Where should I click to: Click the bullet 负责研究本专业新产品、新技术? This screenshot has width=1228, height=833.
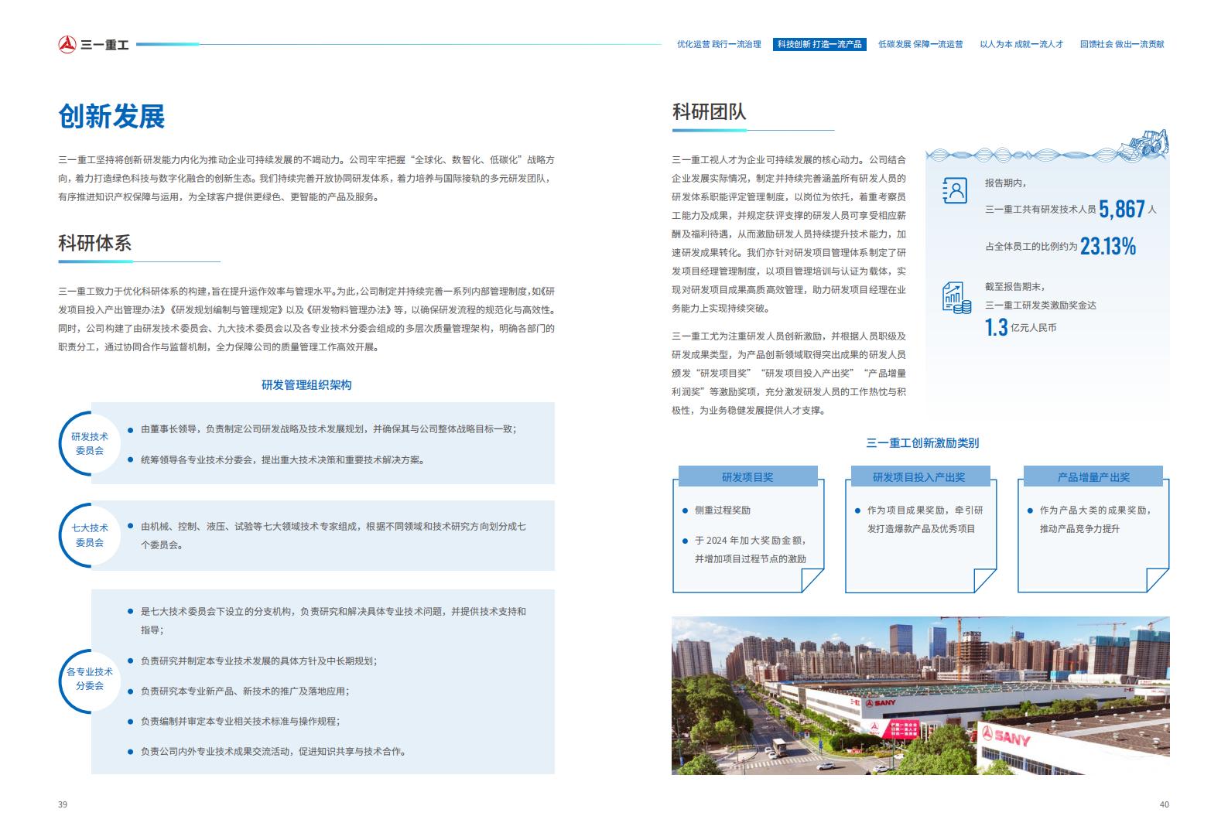(245, 691)
